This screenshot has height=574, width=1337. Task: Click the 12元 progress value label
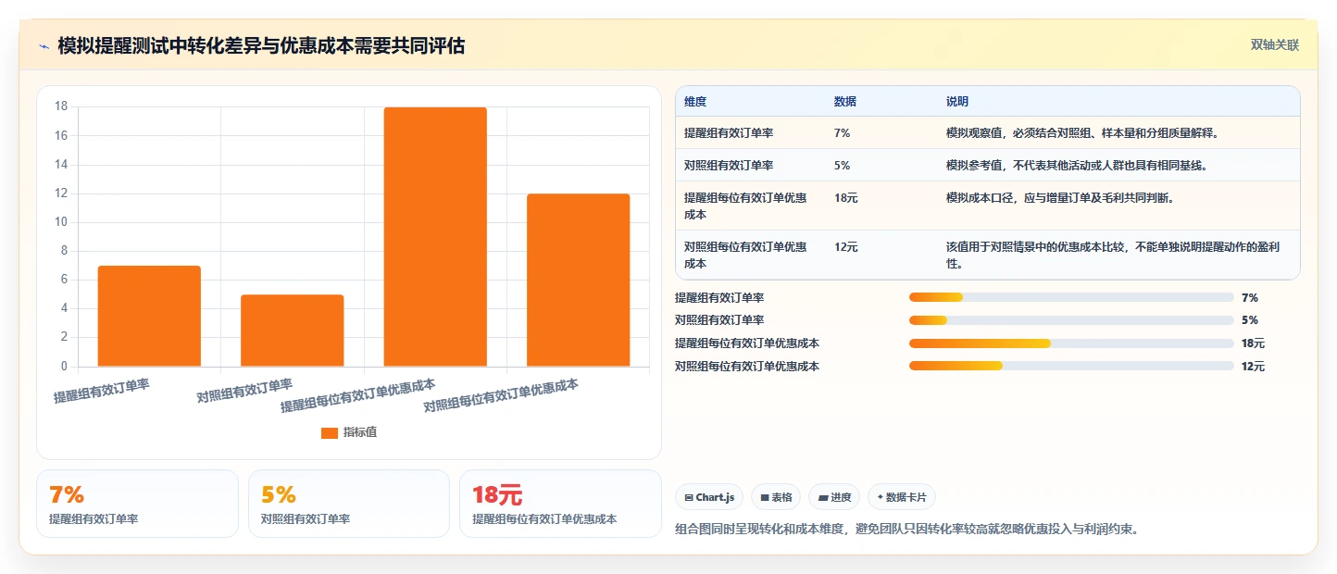point(1253,366)
